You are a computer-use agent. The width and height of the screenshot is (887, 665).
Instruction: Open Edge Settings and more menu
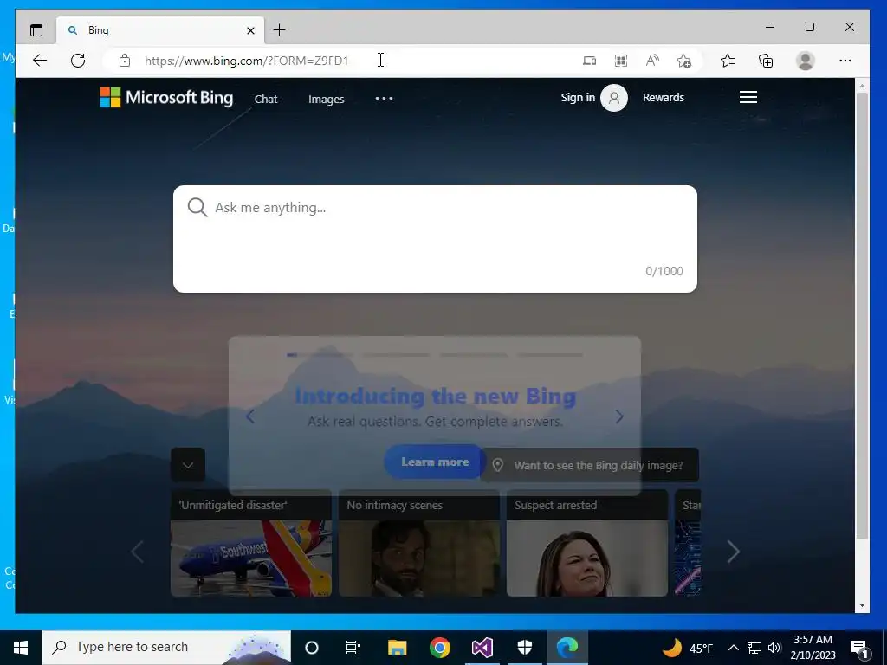coord(845,61)
